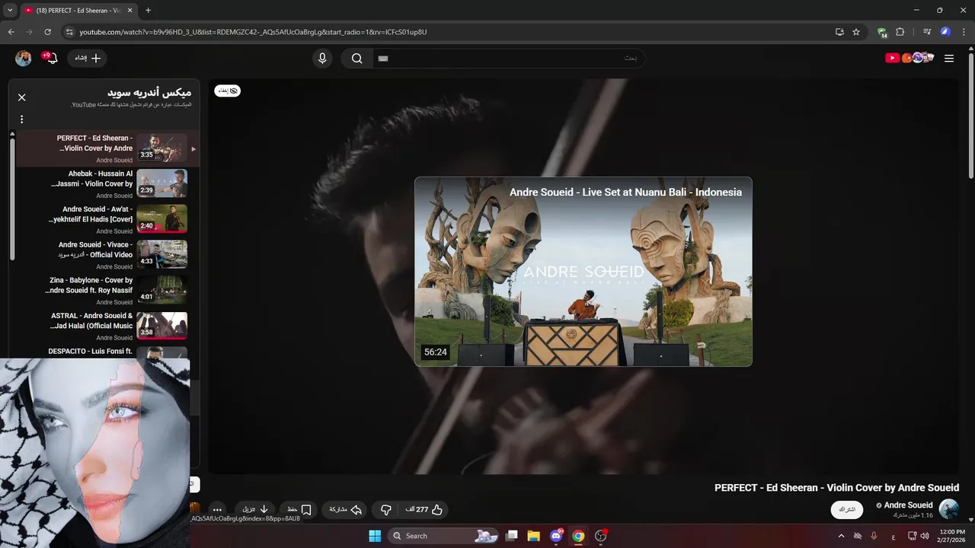Install app icon in address bar

point(839,32)
